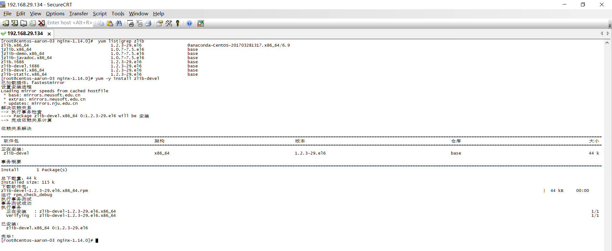
Task: Open the Script menu
Action: point(100,14)
